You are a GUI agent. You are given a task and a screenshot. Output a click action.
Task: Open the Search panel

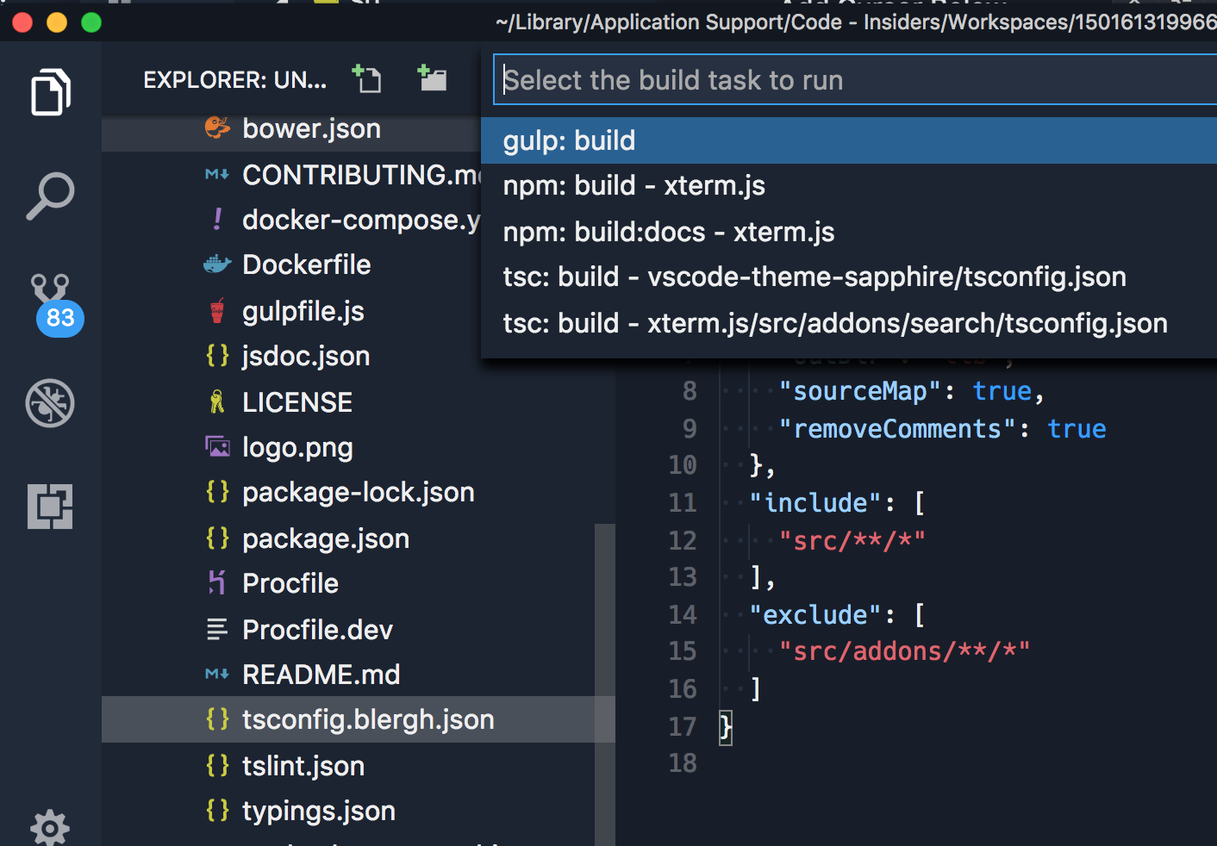click(x=49, y=196)
